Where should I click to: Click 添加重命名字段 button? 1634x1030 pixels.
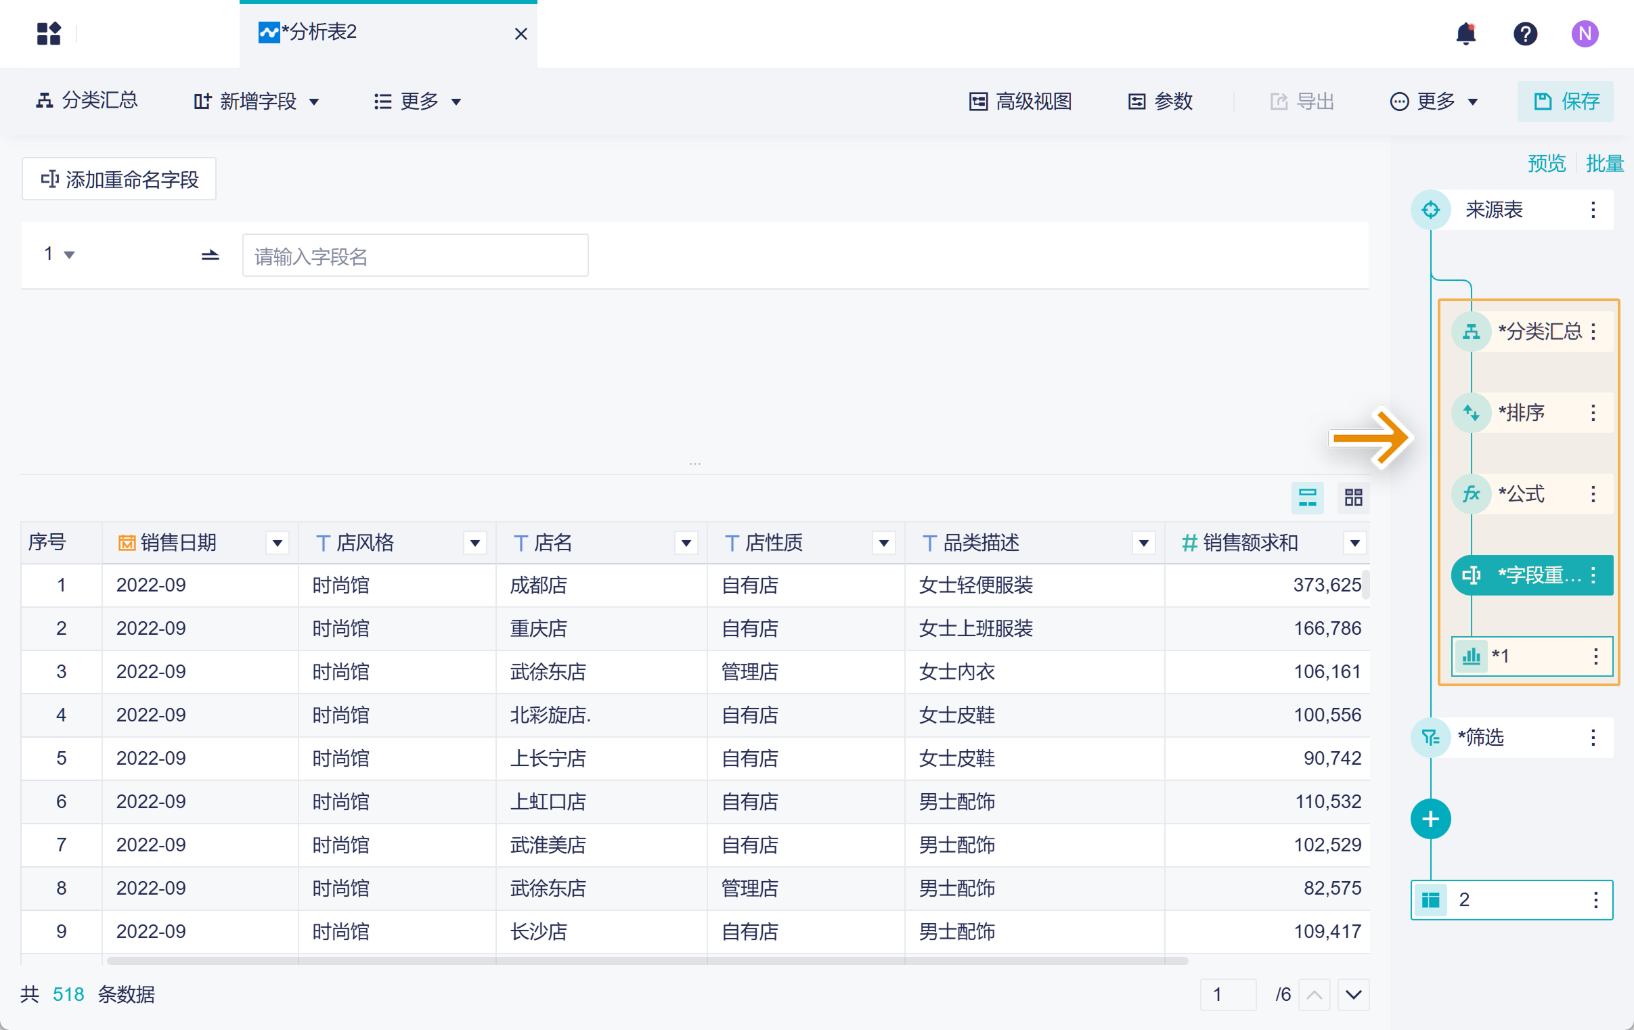click(x=119, y=179)
